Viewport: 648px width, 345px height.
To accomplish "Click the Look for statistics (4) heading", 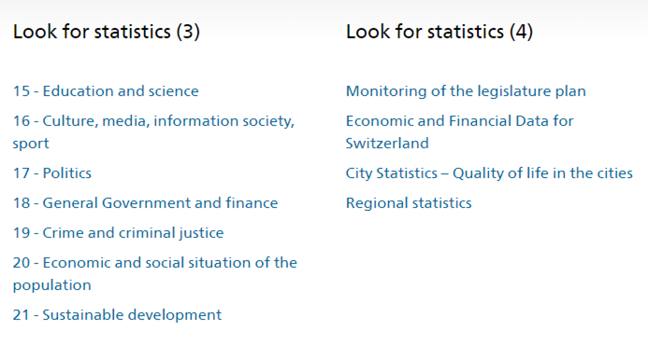I will coord(439,32).
